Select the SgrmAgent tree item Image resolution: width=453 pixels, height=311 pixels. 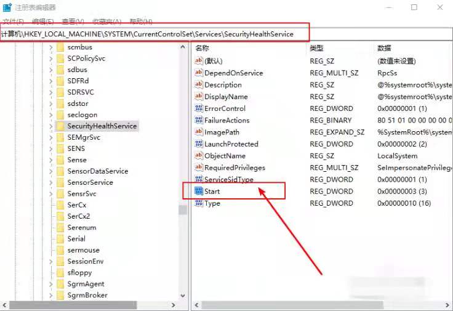pos(86,284)
